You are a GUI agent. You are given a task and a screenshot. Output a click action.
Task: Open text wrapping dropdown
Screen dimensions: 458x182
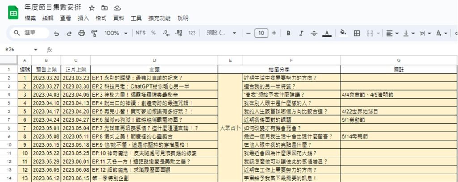click(x=425, y=33)
